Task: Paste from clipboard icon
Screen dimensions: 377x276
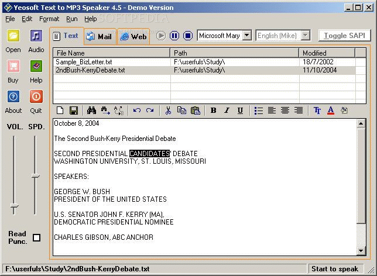Action: pyautogui.click(x=196, y=111)
